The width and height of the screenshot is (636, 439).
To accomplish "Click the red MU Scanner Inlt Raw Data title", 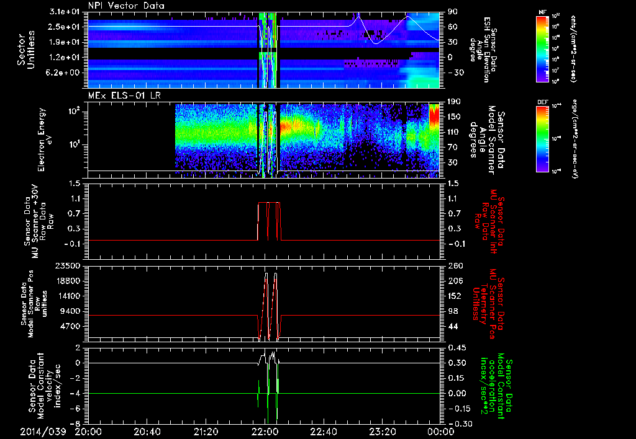I will pos(489,221).
